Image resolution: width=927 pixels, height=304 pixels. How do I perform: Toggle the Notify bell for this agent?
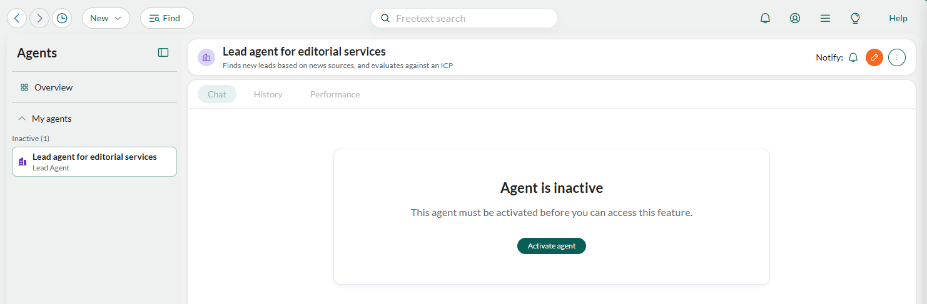coord(853,57)
